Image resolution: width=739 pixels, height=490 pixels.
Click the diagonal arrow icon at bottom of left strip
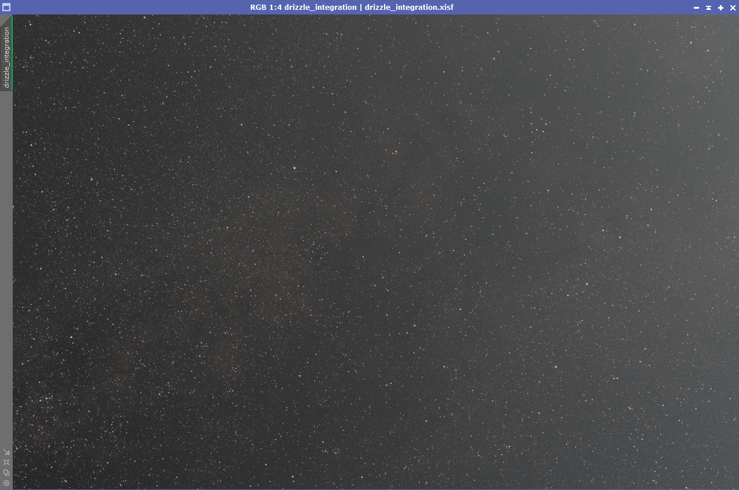pos(6,452)
